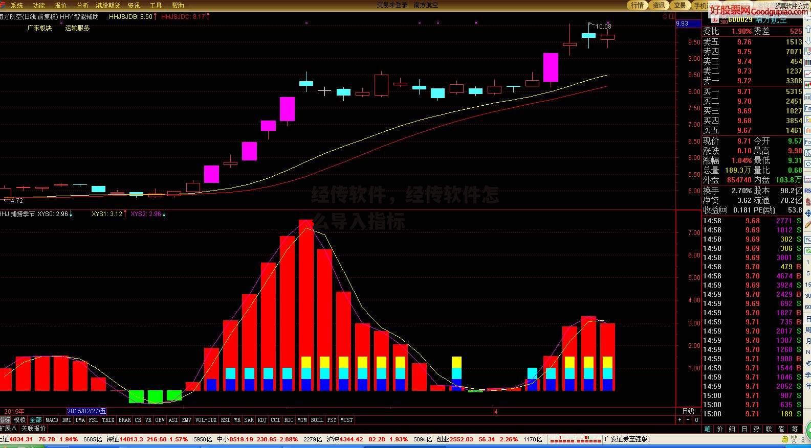Select the 势 trend tab
The width and height of the screenshot is (811, 448).
(x=756, y=429)
